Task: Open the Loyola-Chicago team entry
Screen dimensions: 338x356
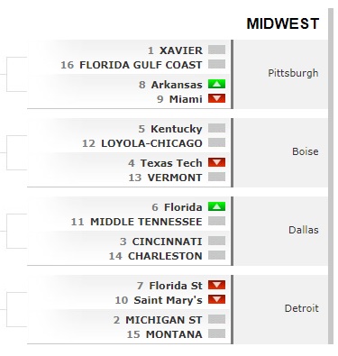Action: point(151,143)
